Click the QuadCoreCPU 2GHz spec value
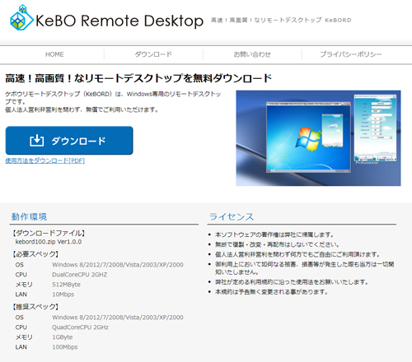The height and width of the screenshot is (362, 412). tap(80, 327)
